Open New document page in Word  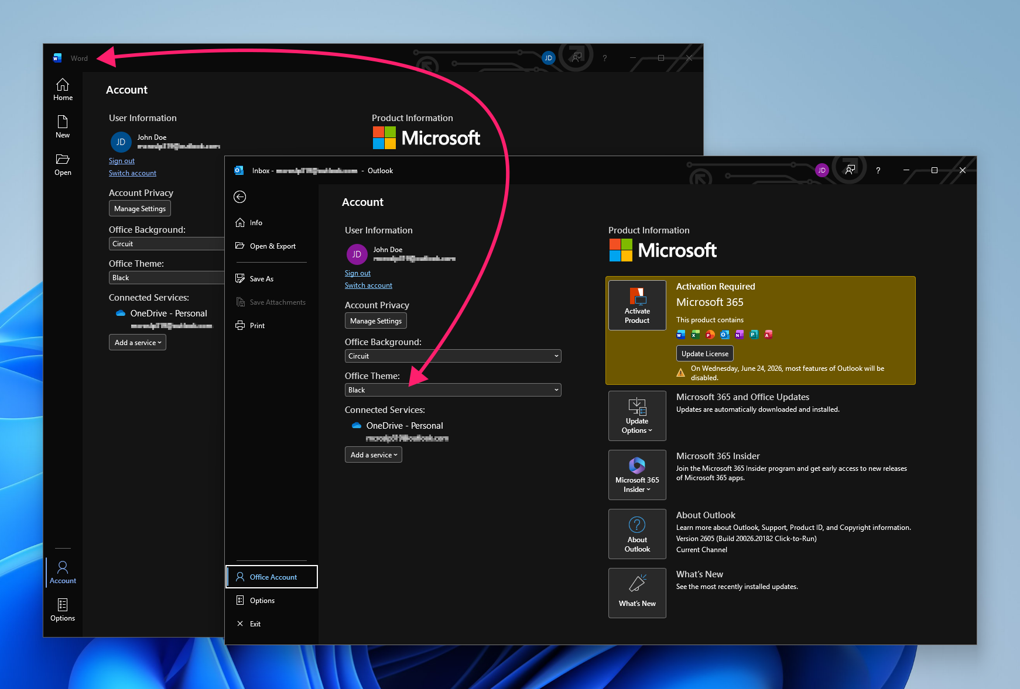click(x=63, y=127)
